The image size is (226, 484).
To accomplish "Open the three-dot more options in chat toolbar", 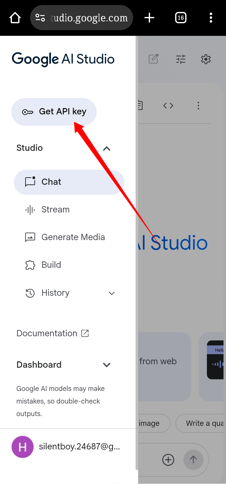I will tap(198, 106).
